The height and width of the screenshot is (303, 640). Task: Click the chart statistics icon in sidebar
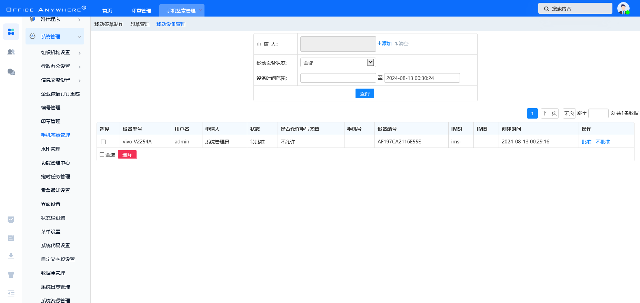pyautogui.click(x=11, y=219)
